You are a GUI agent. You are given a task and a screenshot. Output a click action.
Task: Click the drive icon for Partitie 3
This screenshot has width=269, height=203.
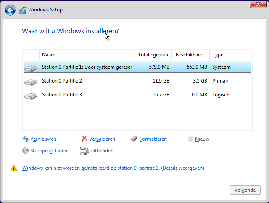(x=31, y=96)
